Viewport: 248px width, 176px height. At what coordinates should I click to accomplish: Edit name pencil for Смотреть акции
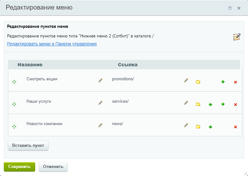[x=100, y=80]
